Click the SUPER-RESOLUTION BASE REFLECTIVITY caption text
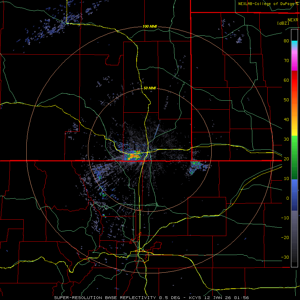 coord(105,298)
